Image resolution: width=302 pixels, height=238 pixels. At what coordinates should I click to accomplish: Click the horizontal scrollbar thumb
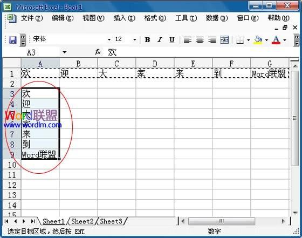coord(222,221)
